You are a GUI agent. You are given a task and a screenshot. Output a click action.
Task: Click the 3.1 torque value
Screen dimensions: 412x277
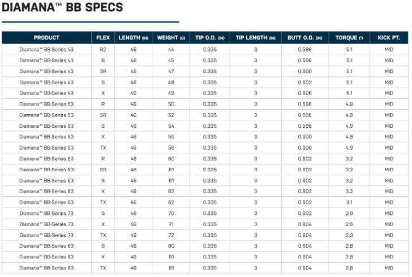coord(349,202)
